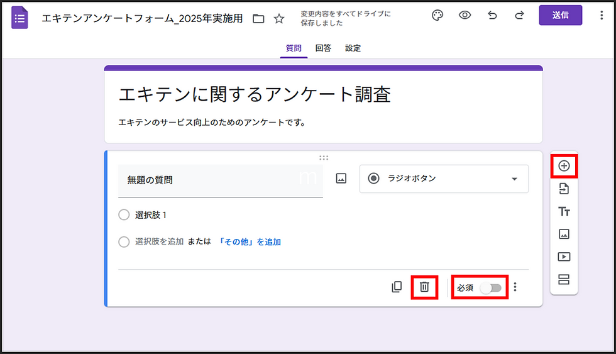Add image to the question

[x=341, y=179]
